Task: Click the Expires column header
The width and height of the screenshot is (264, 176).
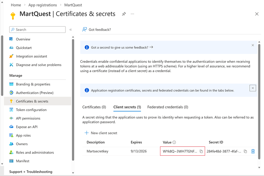Action: tap(136, 142)
